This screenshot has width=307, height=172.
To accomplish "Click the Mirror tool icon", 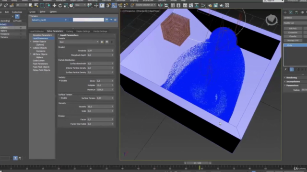I will click(x=160, y=5).
